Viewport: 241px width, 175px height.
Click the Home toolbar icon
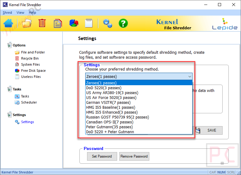click(x=8, y=24)
